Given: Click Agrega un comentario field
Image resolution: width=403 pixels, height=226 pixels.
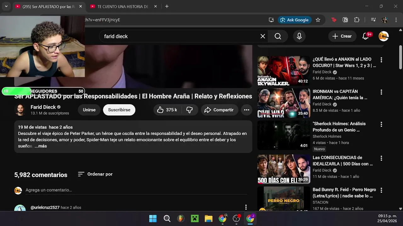Looking at the screenshot, I should tap(136, 190).
